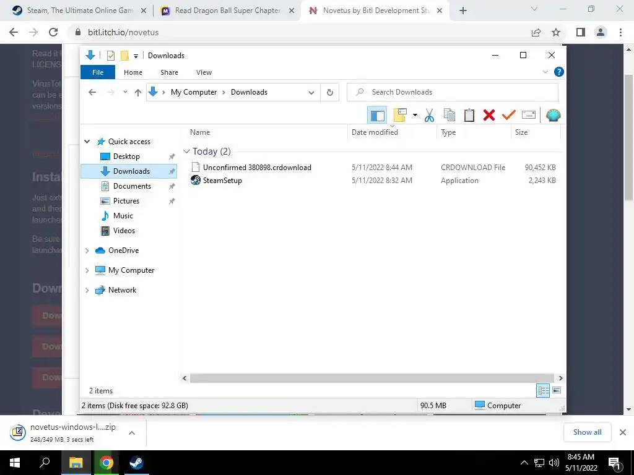This screenshot has width=634, height=475.
Task: Expand the Network tree node
Action: (x=87, y=290)
